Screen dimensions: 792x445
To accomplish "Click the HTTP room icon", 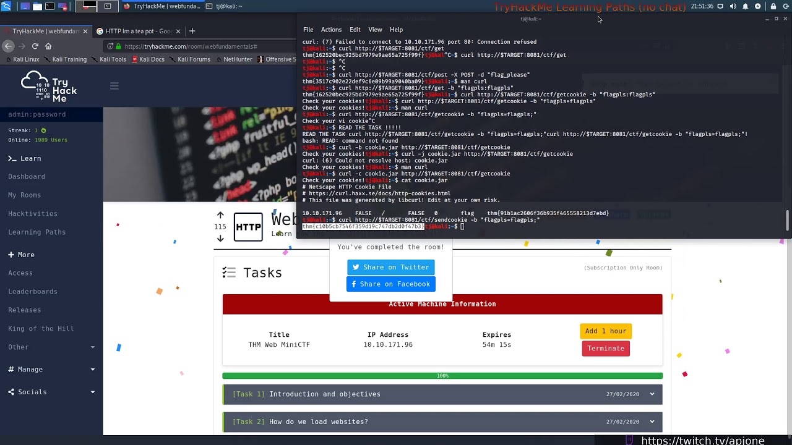I will pos(248,227).
